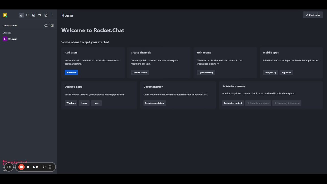Open the App Store link
The image size is (327, 184).
point(286,72)
